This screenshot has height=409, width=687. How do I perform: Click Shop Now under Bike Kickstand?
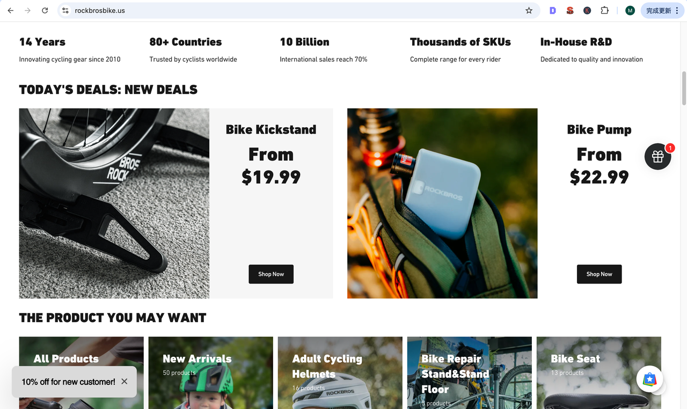pyautogui.click(x=271, y=274)
